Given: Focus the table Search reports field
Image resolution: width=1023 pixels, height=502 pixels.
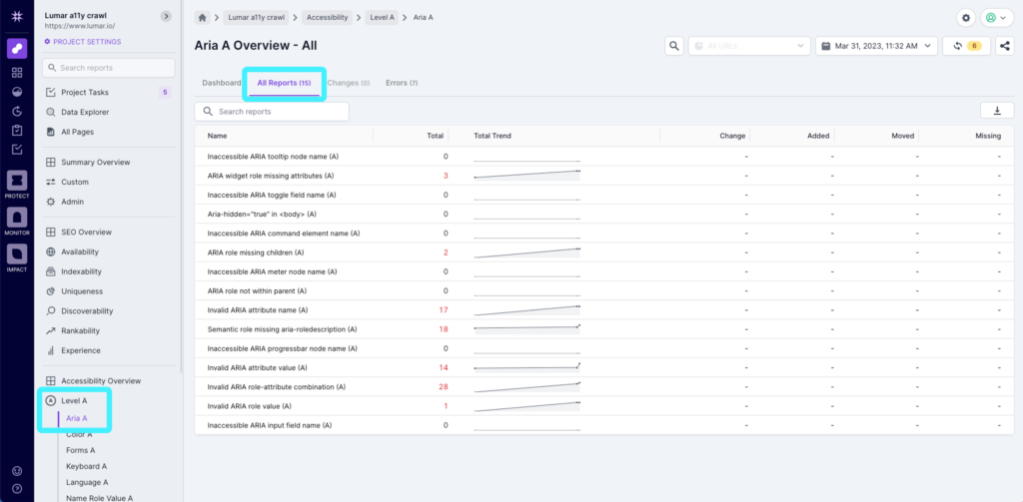Looking at the screenshot, I should (x=272, y=112).
